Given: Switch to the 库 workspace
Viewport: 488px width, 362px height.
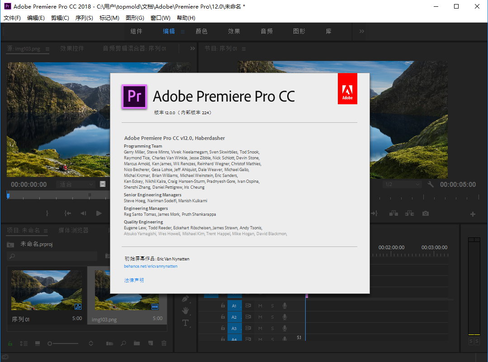Looking at the screenshot, I should point(329,31).
